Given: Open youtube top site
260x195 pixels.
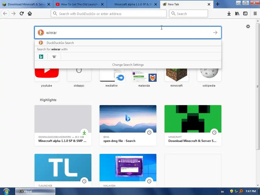Looking at the screenshot, I should point(47,78).
